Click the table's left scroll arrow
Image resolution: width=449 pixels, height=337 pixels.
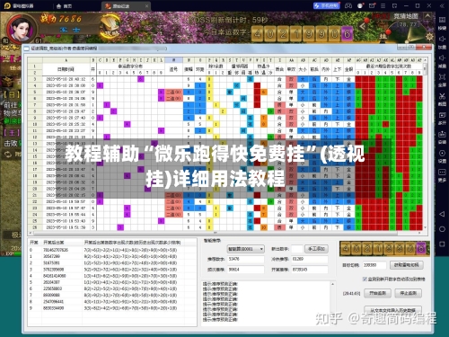(x=30, y=233)
